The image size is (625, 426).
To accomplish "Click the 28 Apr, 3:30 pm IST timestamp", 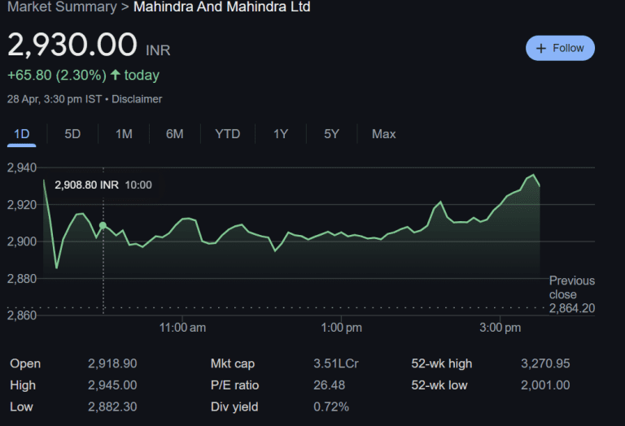I will click(55, 99).
